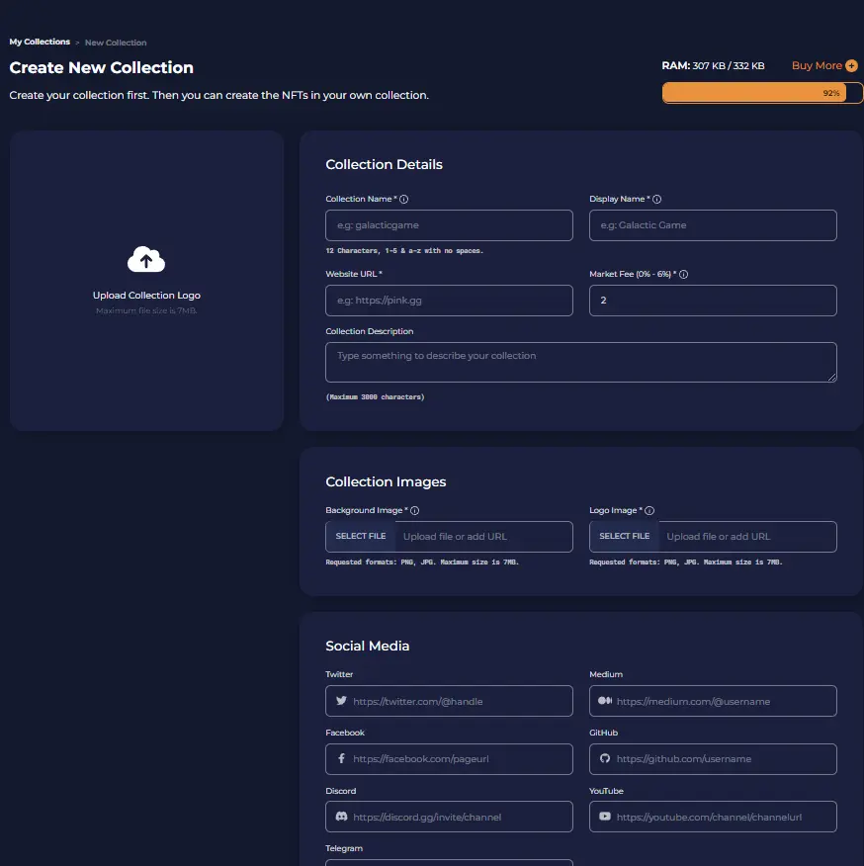Viewport: 864px width, 866px height.
Task: Click the Discord invite URL field
Action: (449, 817)
